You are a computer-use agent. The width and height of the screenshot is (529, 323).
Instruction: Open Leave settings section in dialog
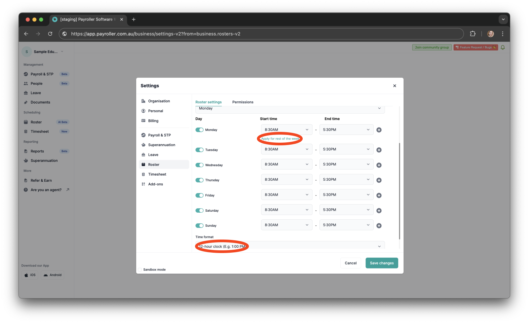(x=164, y=155)
